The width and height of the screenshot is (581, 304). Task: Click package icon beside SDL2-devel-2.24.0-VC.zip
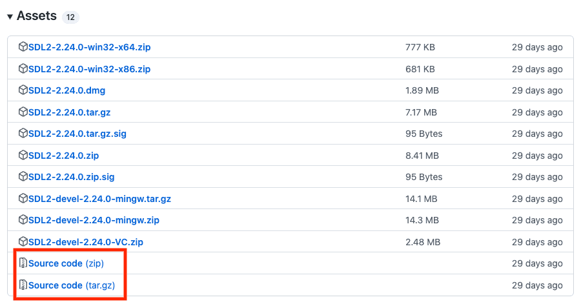(23, 242)
